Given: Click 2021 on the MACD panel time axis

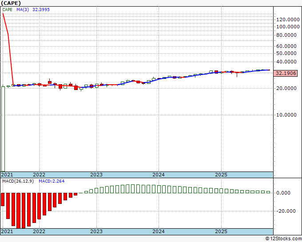Looking at the screenshot, I should point(7,231).
